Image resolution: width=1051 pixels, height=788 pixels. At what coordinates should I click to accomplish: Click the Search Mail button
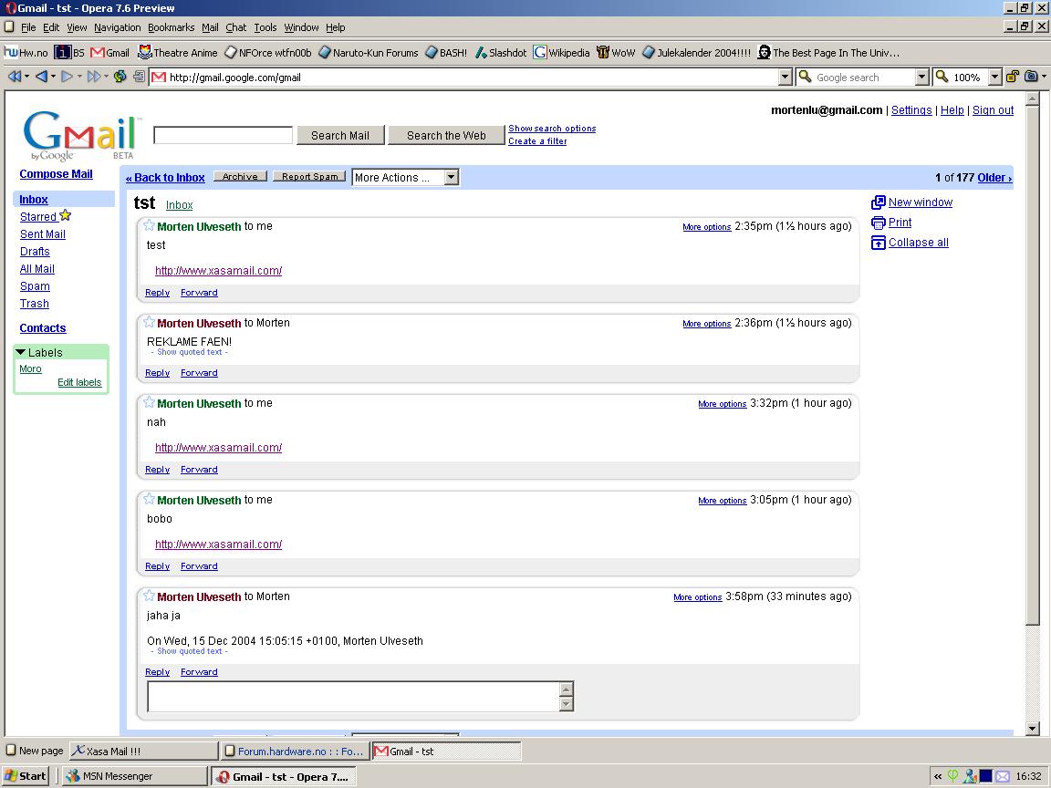pyautogui.click(x=340, y=135)
